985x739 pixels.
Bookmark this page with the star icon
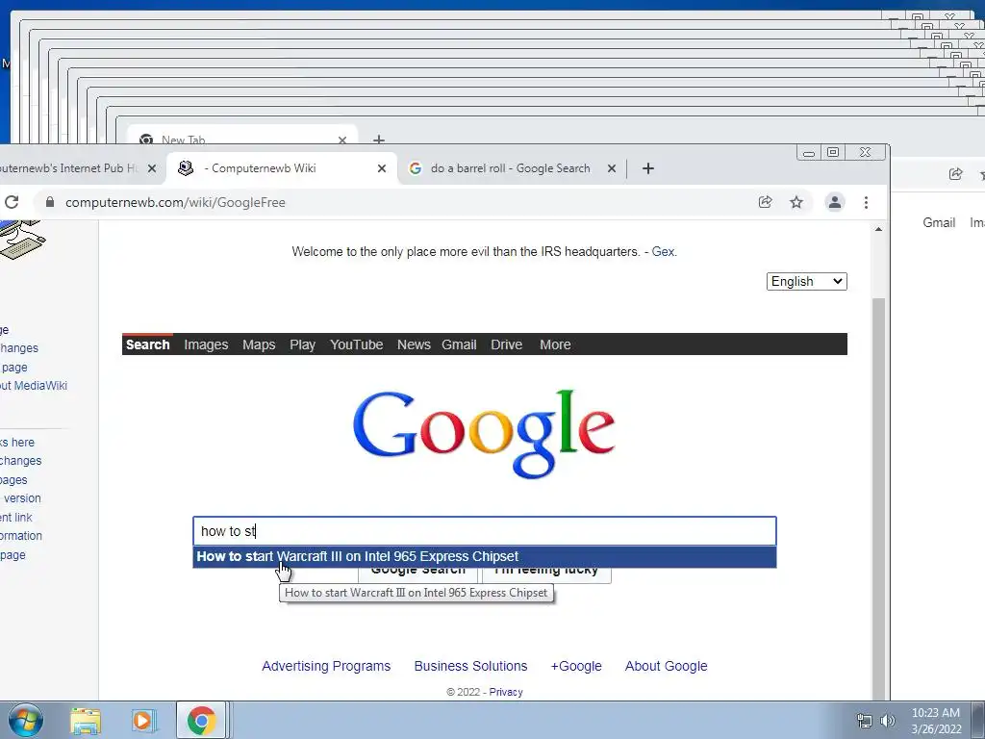click(796, 202)
